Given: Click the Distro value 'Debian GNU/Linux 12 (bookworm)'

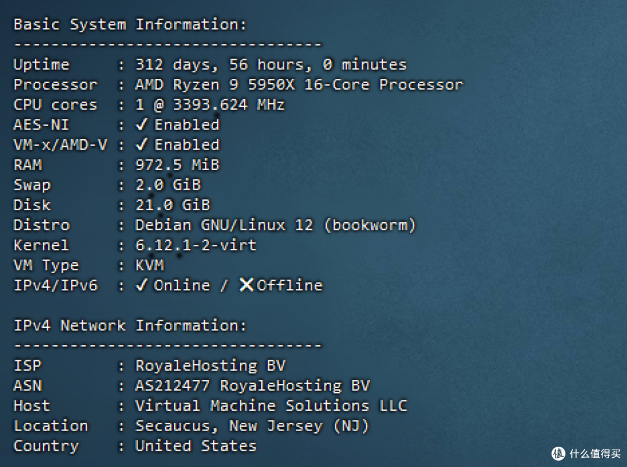Looking at the screenshot, I should (276, 225).
